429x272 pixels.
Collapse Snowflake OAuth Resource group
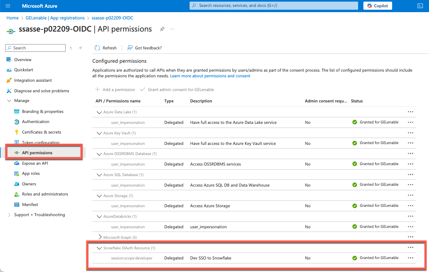pos(99,248)
